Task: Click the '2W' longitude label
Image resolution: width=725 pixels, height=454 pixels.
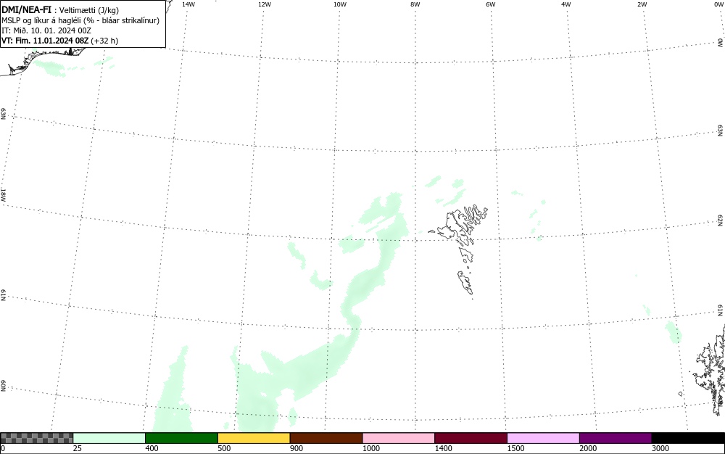Action: coord(642,4)
